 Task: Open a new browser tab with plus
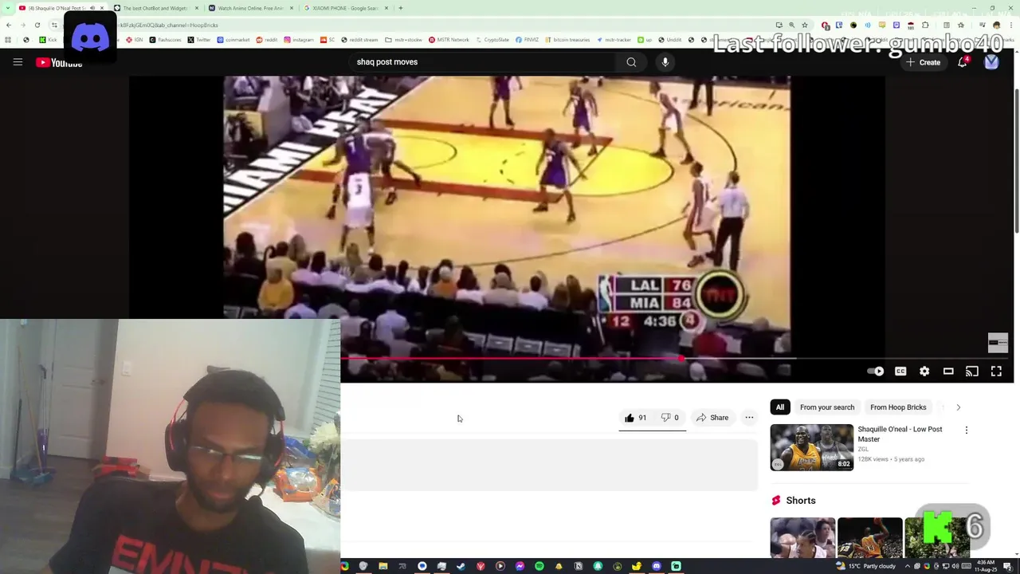pos(401,8)
